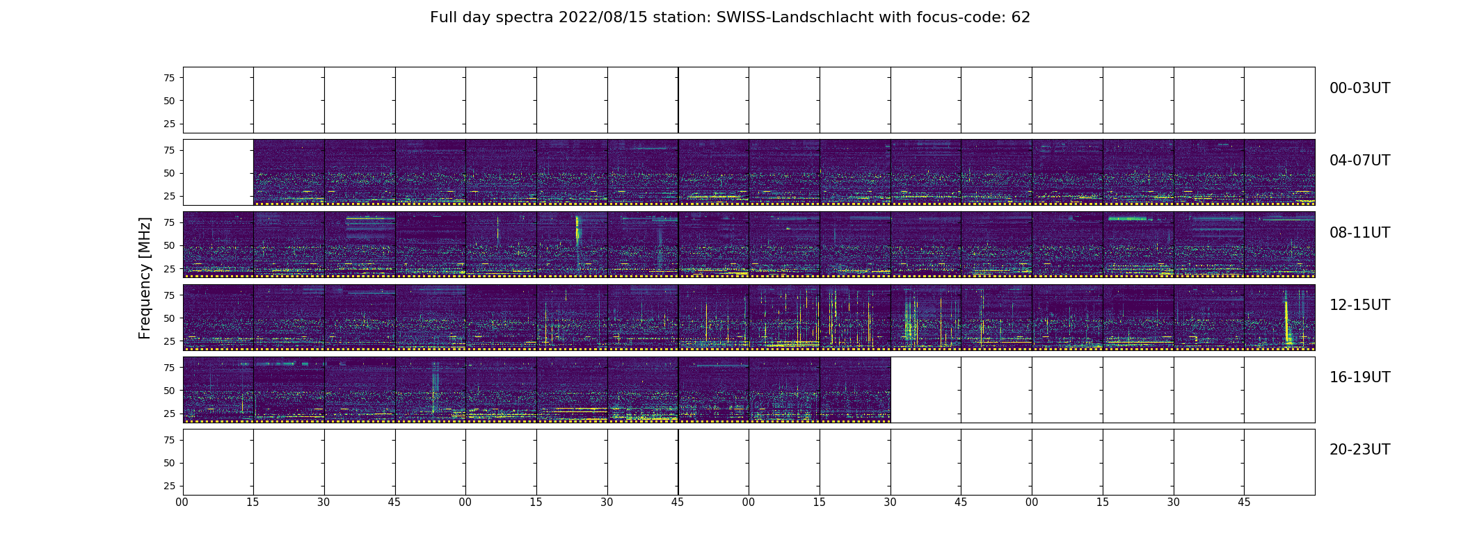Click the 25 tick of the 12-15UT row
The height and width of the screenshot is (556, 1461).
(169, 341)
